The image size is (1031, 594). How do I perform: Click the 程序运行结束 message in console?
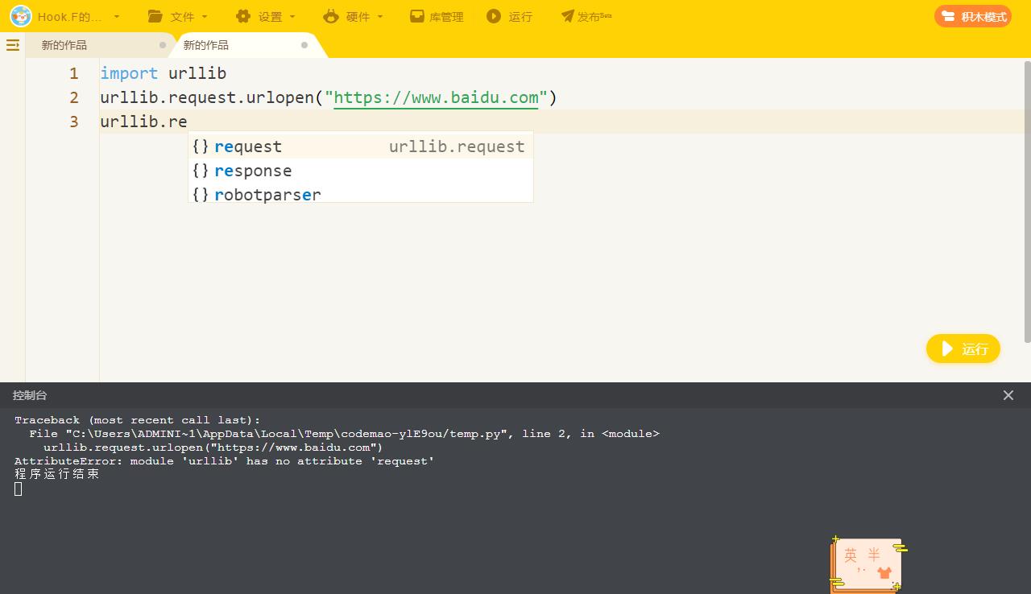pyautogui.click(x=57, y=474)
